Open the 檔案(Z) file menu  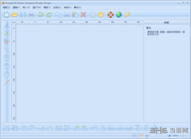tap(6, 8)
